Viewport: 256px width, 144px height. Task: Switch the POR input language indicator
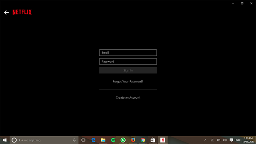pos(238,140)
